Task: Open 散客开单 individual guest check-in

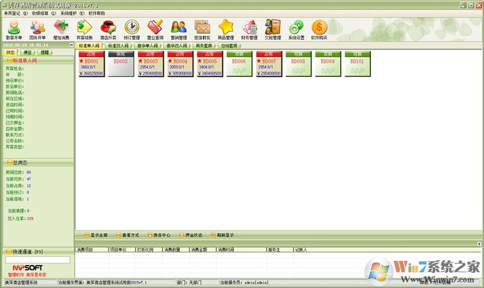Action: click(13, 29)
